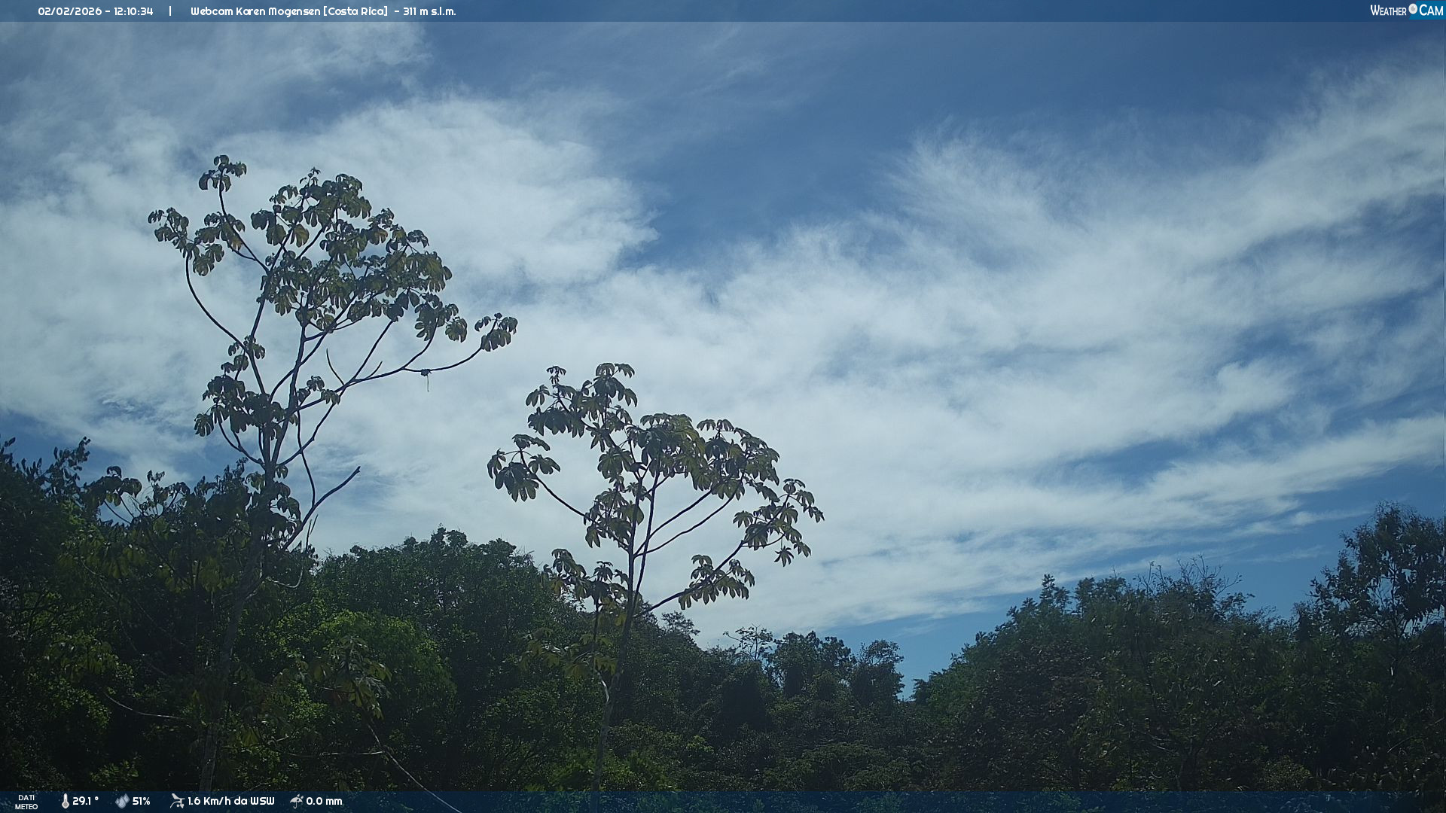This screenshot has height=813, width=1446.
Task: Click the 51% humidity value
Action: 142,802
